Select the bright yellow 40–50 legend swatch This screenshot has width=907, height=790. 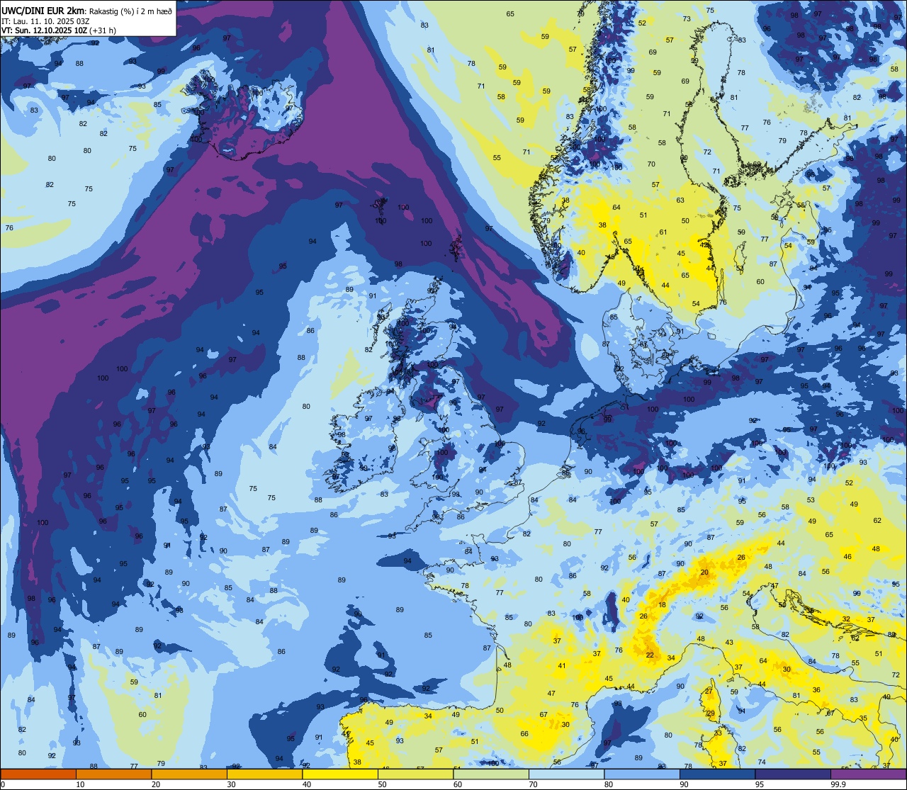340,774
